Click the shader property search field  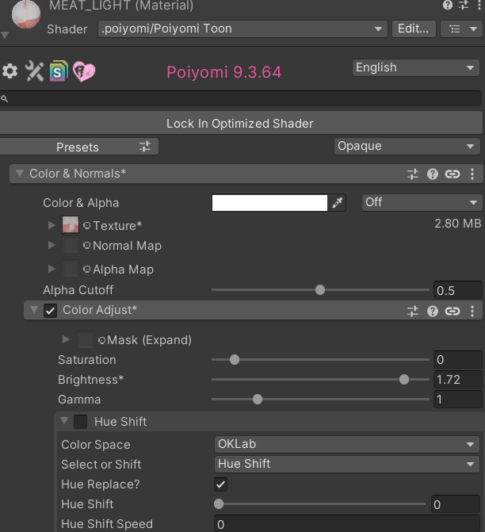(241, 99)
